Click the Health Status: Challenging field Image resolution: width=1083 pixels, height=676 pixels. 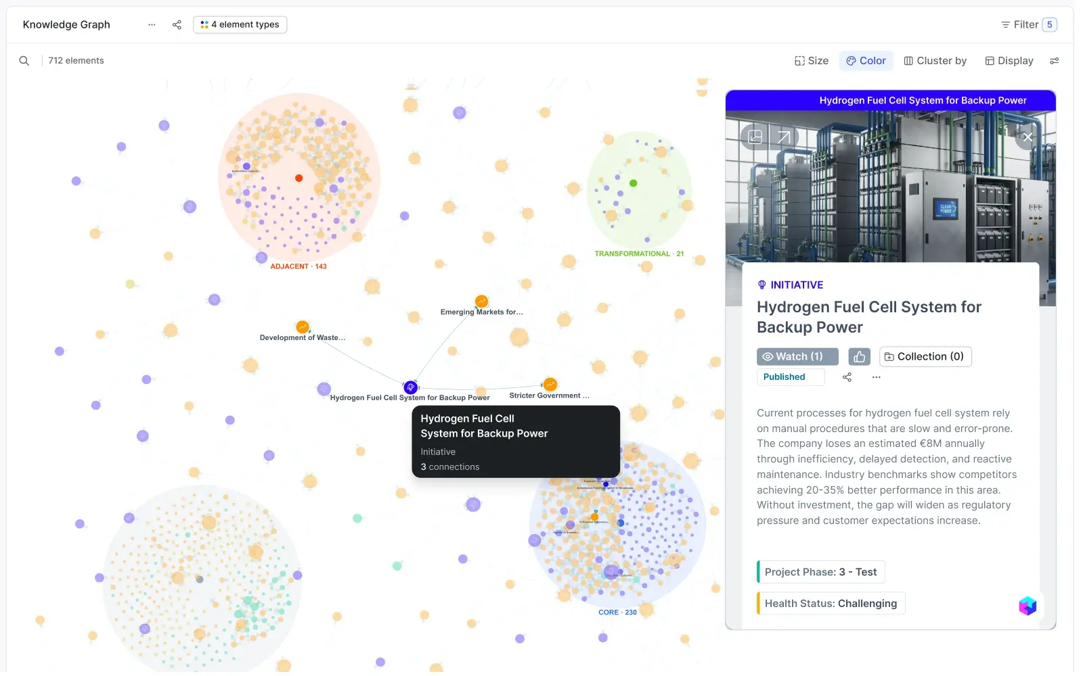831,604
